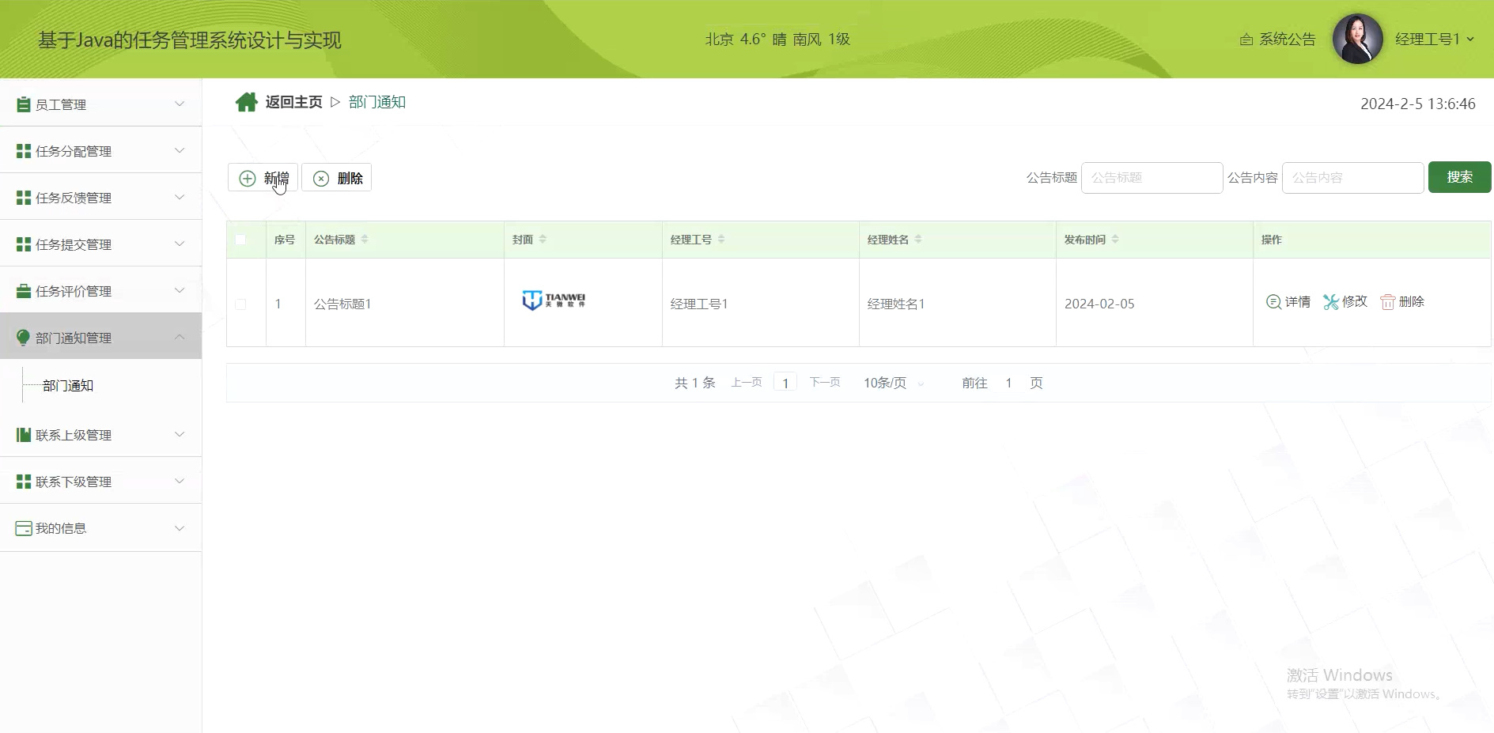Screen dimensions: 1494x733
Task: Click the 任务反馈管理 grid icon
Action: [x=24, y=198]
